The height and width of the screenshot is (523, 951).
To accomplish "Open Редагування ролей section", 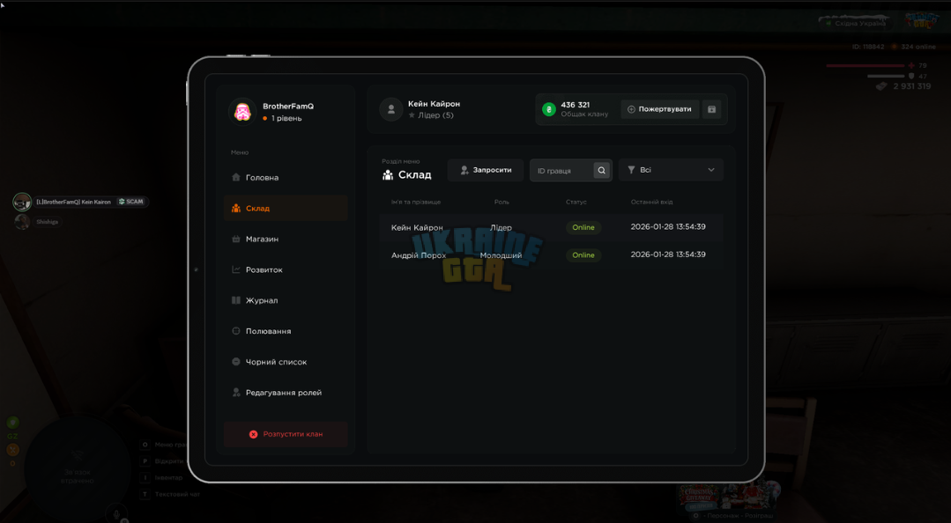I will pos(285,393).
